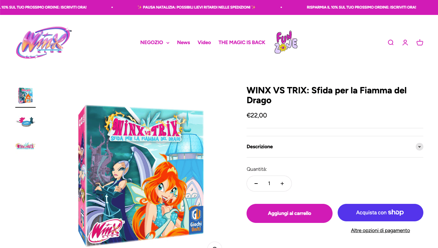Increase quantity with the plus button
This screenshot has height=248, width=438.
282,184
